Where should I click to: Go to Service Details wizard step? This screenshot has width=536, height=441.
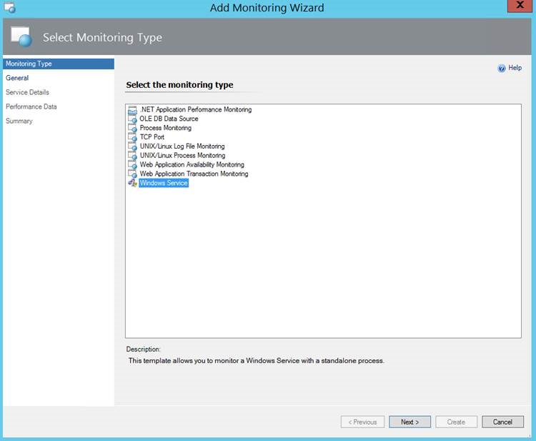[x=27, y=92]
